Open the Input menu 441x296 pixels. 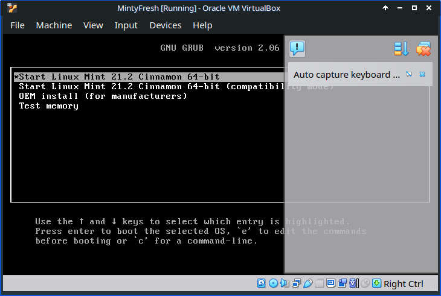coord(126,25)
